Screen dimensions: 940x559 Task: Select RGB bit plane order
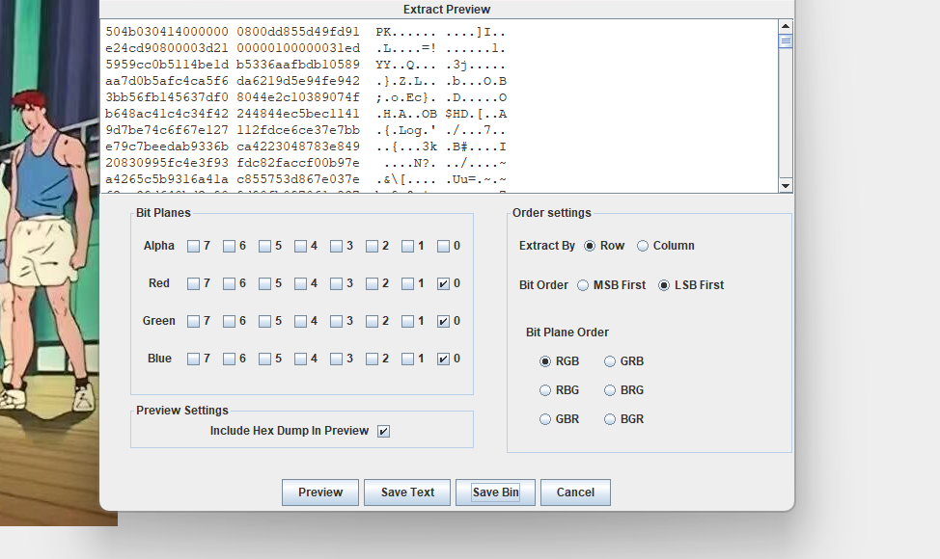[x=545, y=361]
